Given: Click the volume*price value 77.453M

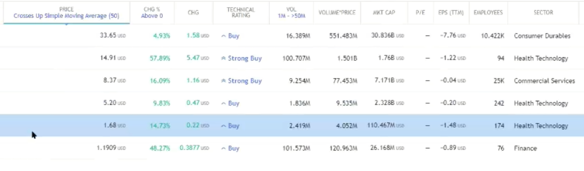Looking at the screenshot, I should (x=345, y=81).
